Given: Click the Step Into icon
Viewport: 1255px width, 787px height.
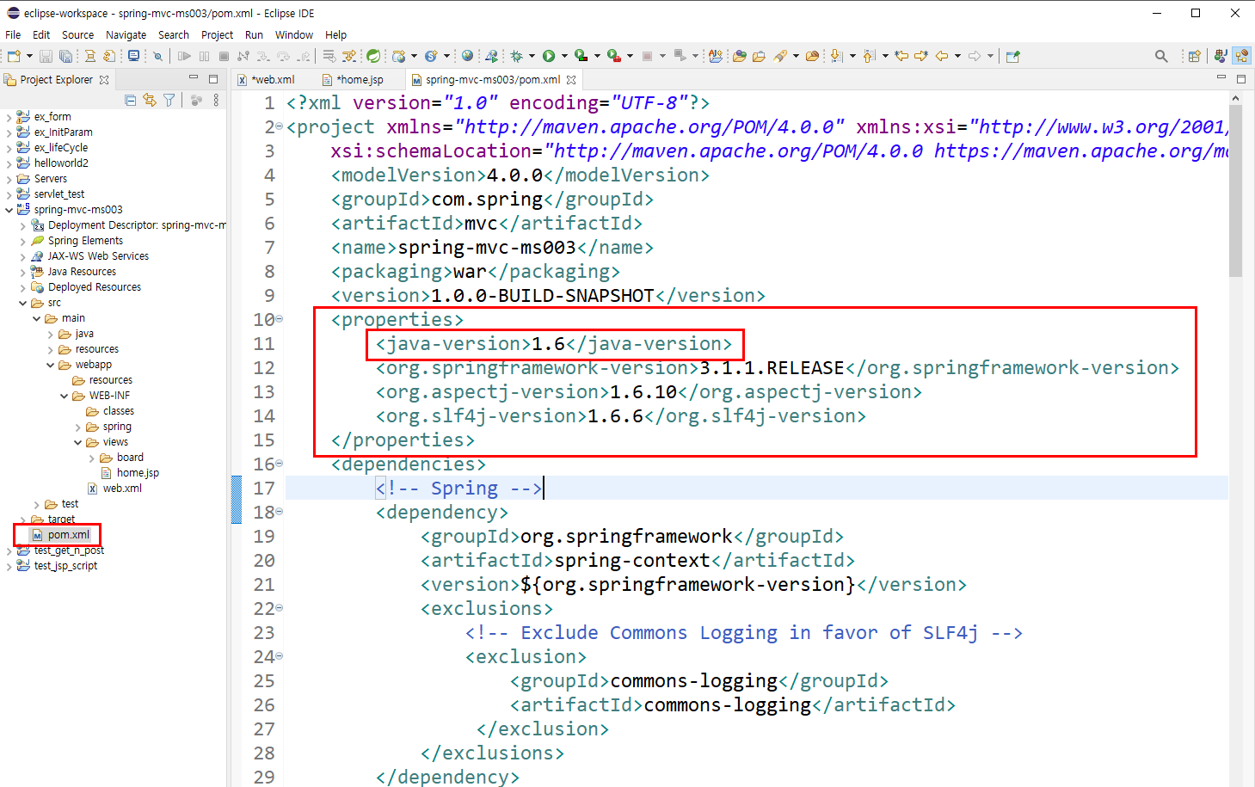Looking at the screenshot, I should click(x=262, y=56).
